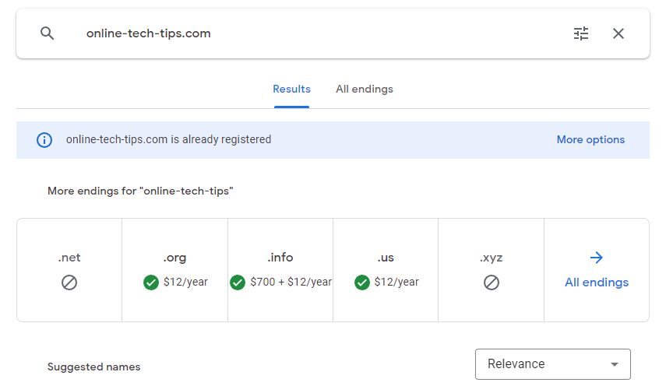Click the green checkmark under .org
The width and height of the screenshot is (666, 386).
[151, 282]
